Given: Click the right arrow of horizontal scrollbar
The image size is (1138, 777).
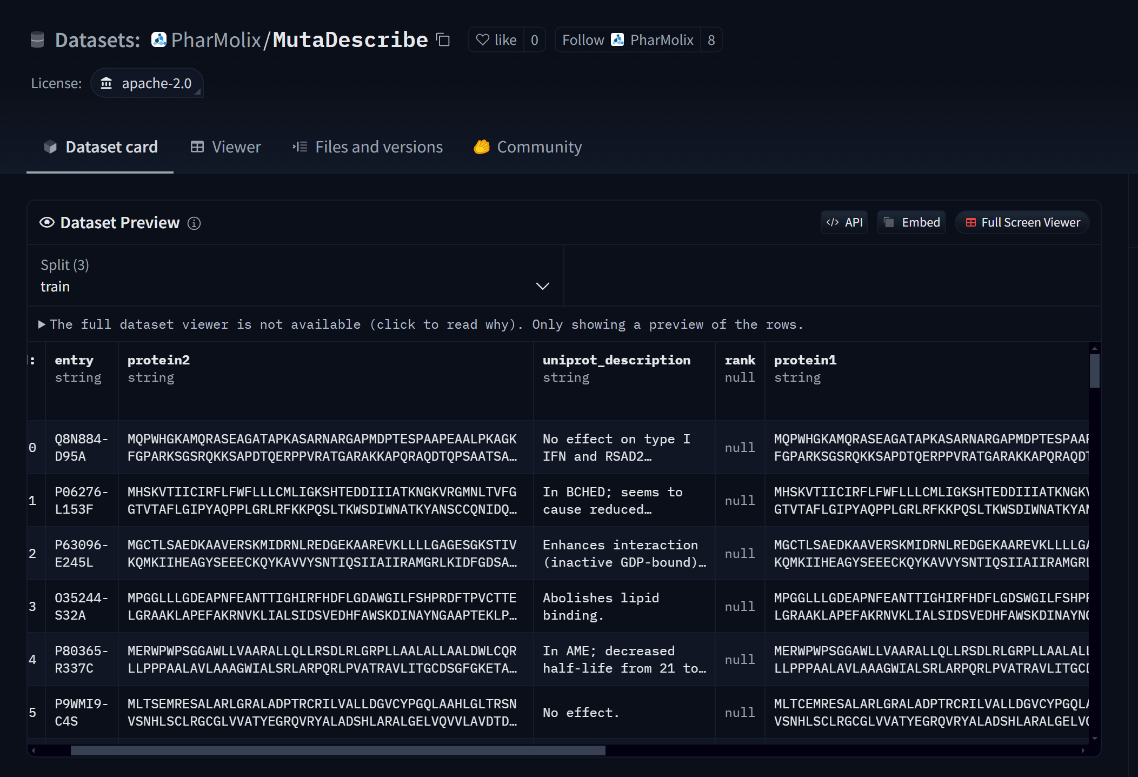Looking at the screenshot, I should click(x=1082, y=751).
